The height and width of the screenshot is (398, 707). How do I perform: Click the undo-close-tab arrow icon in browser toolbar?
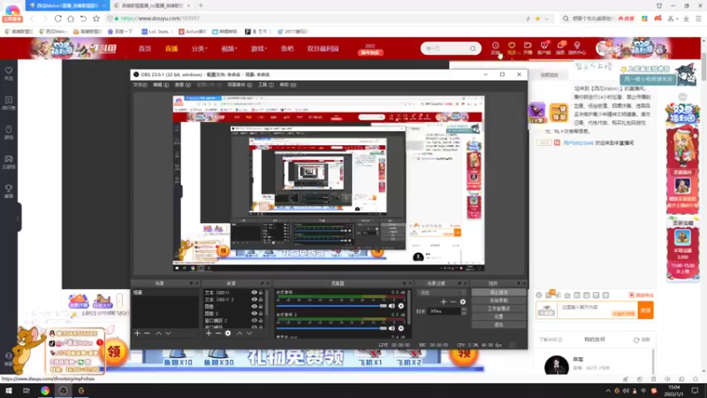point(83,19)
